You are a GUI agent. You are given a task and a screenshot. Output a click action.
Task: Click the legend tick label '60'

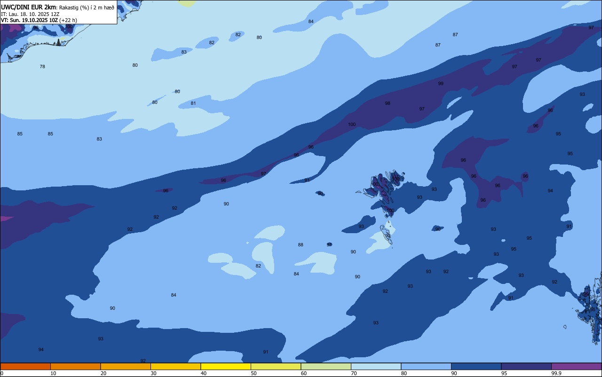pos(304,373)
